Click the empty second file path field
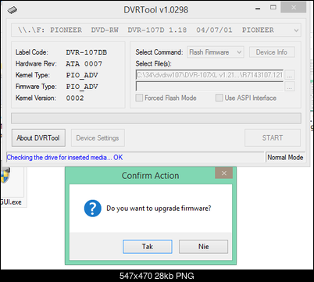Image resolution: width=314 pixels, height=282 pixels. (209, 87)
